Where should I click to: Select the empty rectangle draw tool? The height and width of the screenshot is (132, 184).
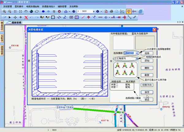coord(53,17)
